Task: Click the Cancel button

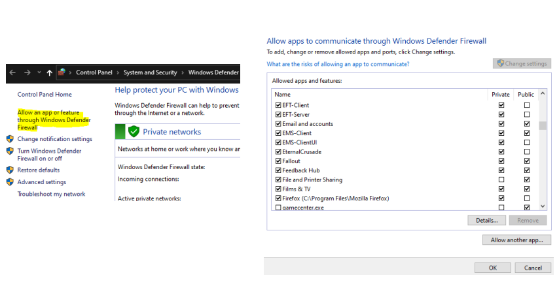Action: pos(533,268)
